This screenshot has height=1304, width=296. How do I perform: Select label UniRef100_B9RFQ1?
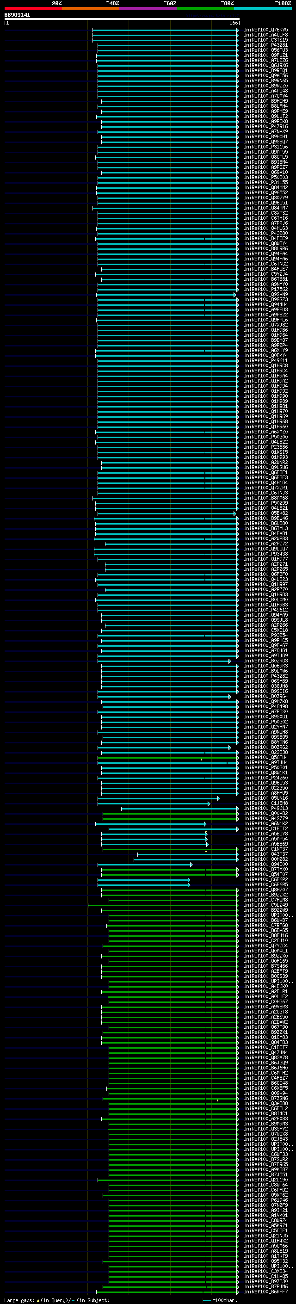(265, 70)
